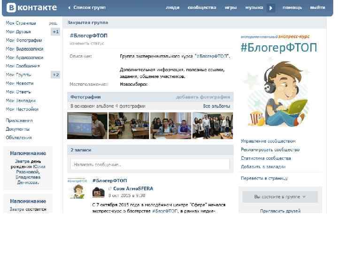The image size is (338, 253).
Task: Click Пригласить друзей
Action: click(x=280, y=211)
